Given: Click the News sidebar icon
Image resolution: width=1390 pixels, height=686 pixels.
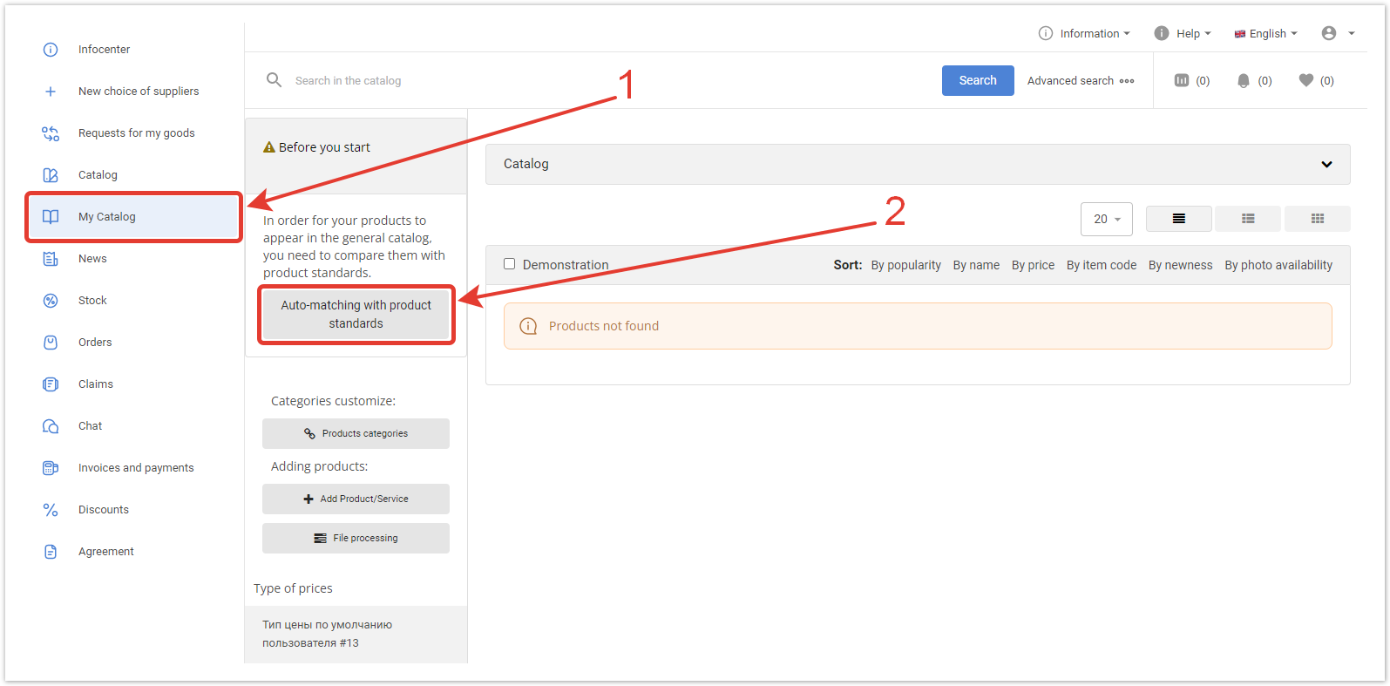Looking at the screenshot, I should [51, 259].
